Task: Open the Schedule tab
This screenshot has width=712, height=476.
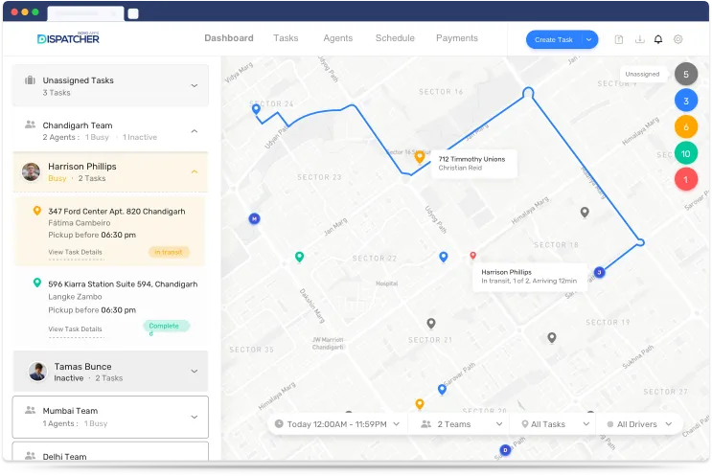Action: tap(395, 38)
